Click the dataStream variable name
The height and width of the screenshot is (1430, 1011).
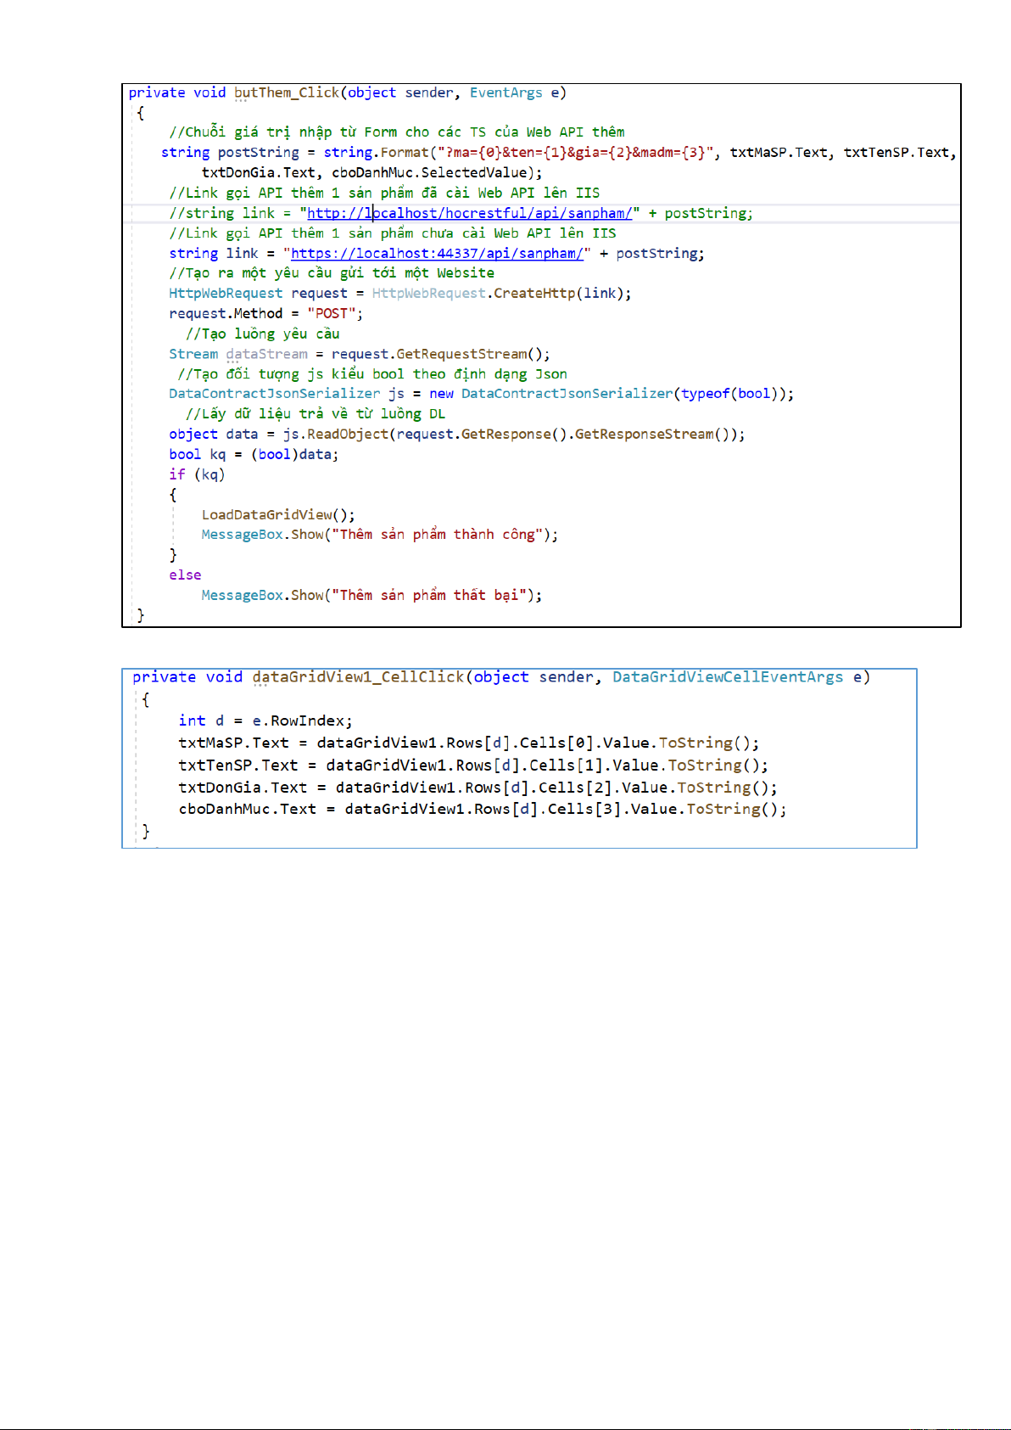click(266, 354)
